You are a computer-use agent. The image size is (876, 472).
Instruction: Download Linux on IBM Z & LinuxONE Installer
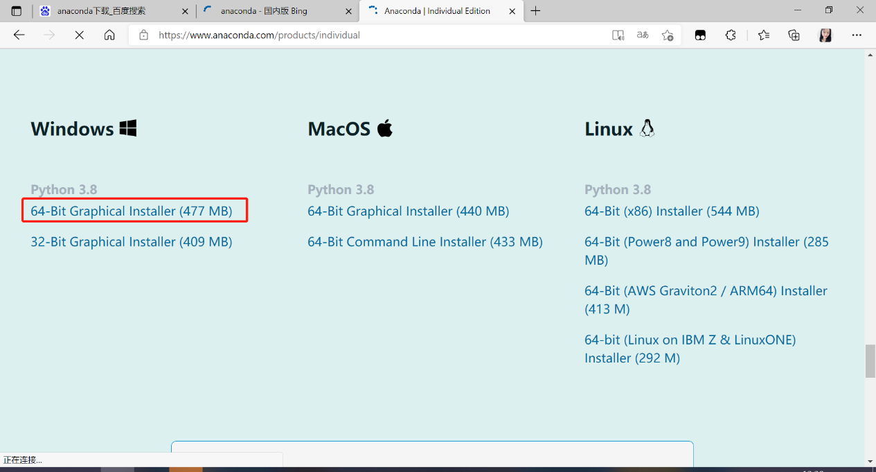point(690,349)
